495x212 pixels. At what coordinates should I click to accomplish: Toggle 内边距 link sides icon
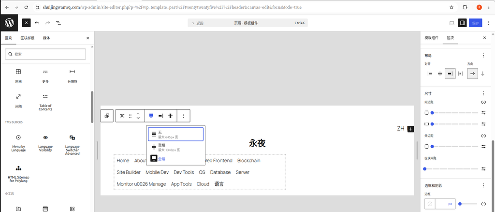pos(483,102)
